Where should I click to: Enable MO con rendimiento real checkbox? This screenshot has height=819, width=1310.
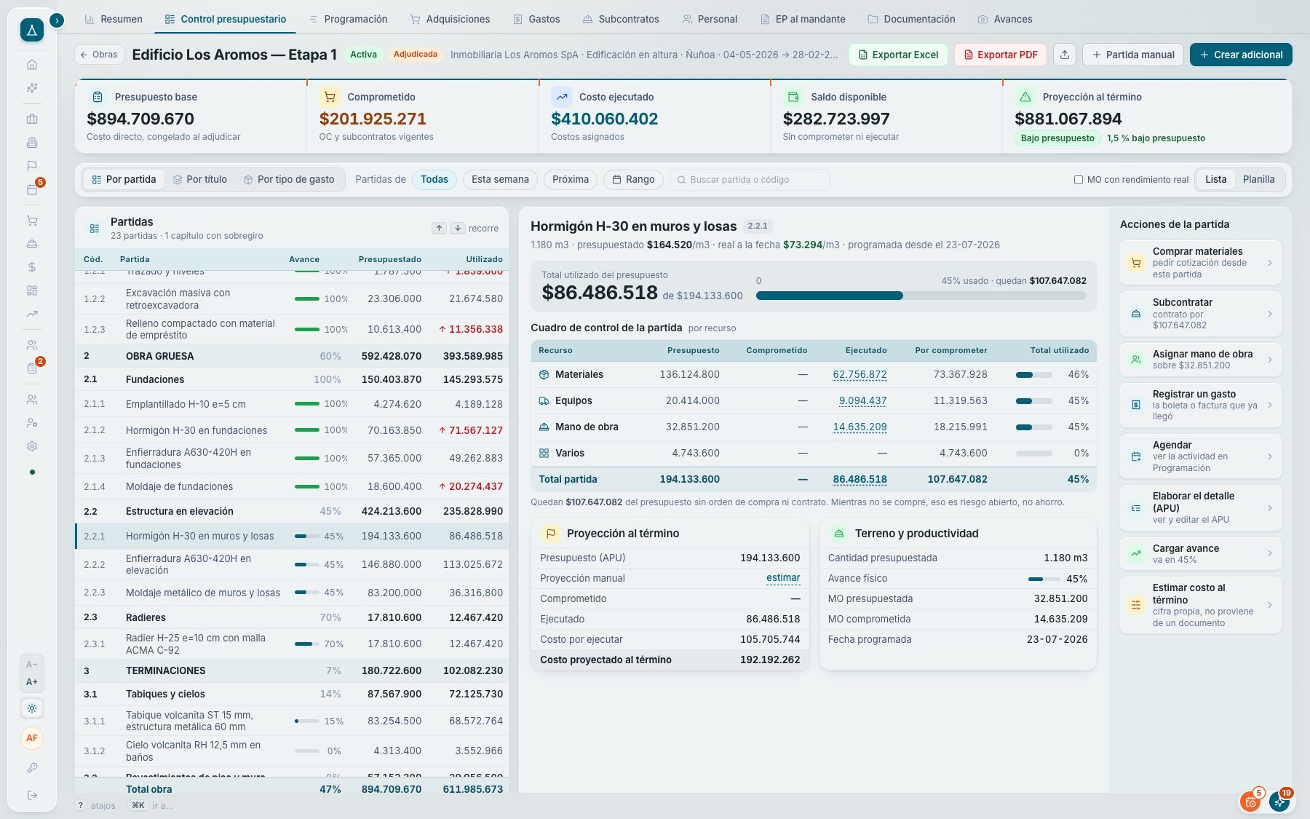pyautogui.click(x=1079, y=180)
